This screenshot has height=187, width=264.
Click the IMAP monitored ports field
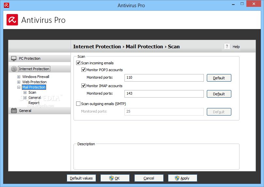click(164, 94)
